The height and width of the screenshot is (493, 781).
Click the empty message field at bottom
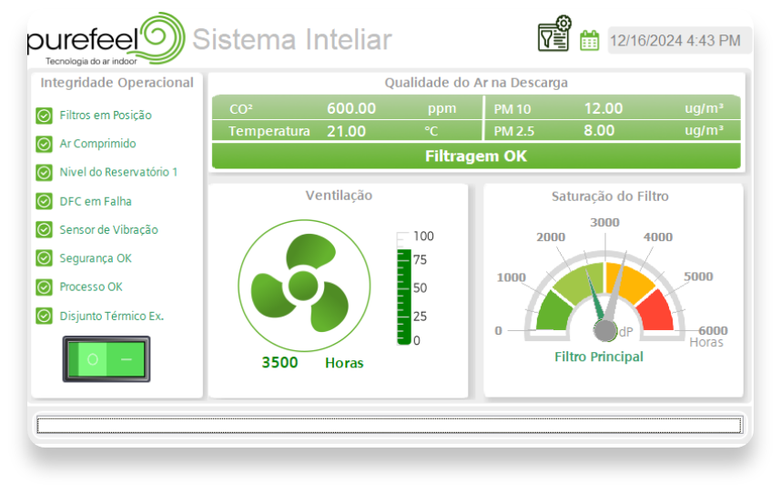pos(390,425)
